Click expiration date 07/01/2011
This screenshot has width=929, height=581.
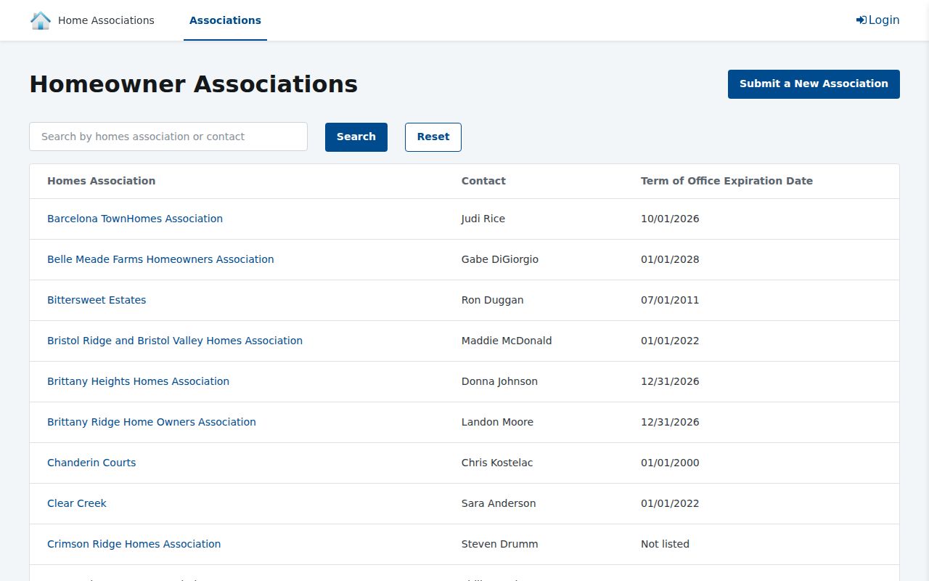tap(670, 300)
